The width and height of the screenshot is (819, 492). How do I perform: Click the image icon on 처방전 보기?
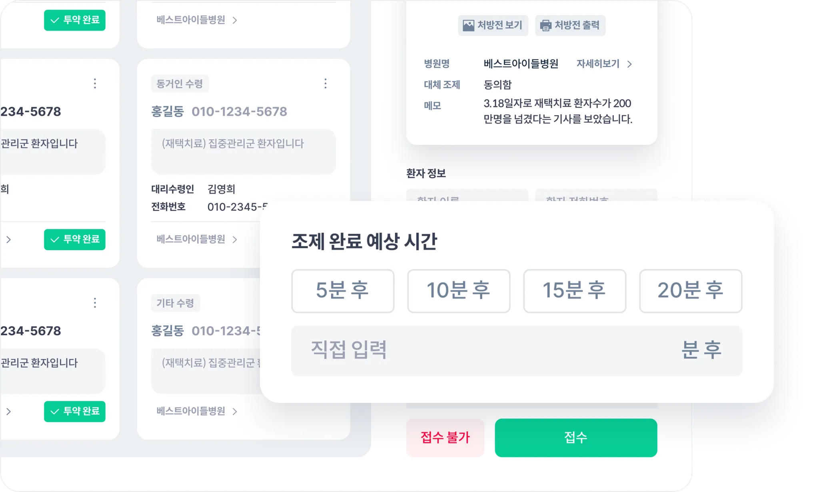[x=468, y=26]
